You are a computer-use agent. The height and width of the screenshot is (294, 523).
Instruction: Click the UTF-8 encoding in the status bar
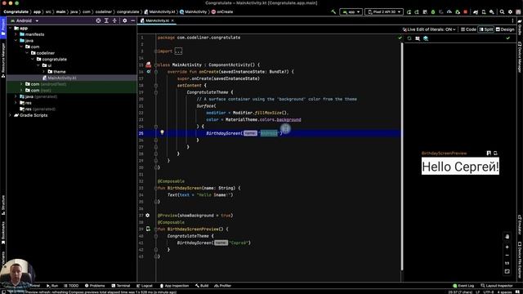pyautogui.click(x=489, y=292)
